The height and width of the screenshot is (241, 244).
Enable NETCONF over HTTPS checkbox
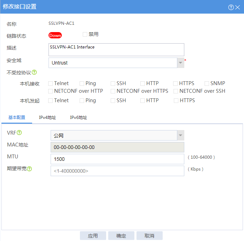(x=113, y=91)
